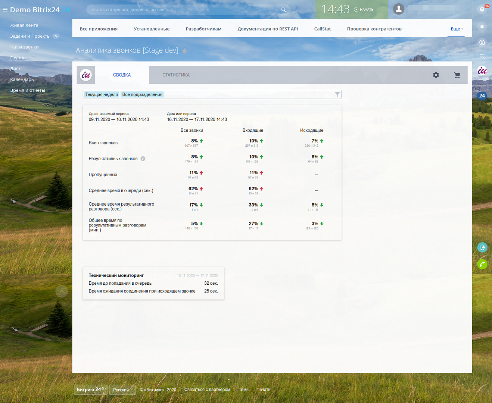492x403 pixels.
Task: Click the scroll-up circle button
Action: [x=62, y=291]
